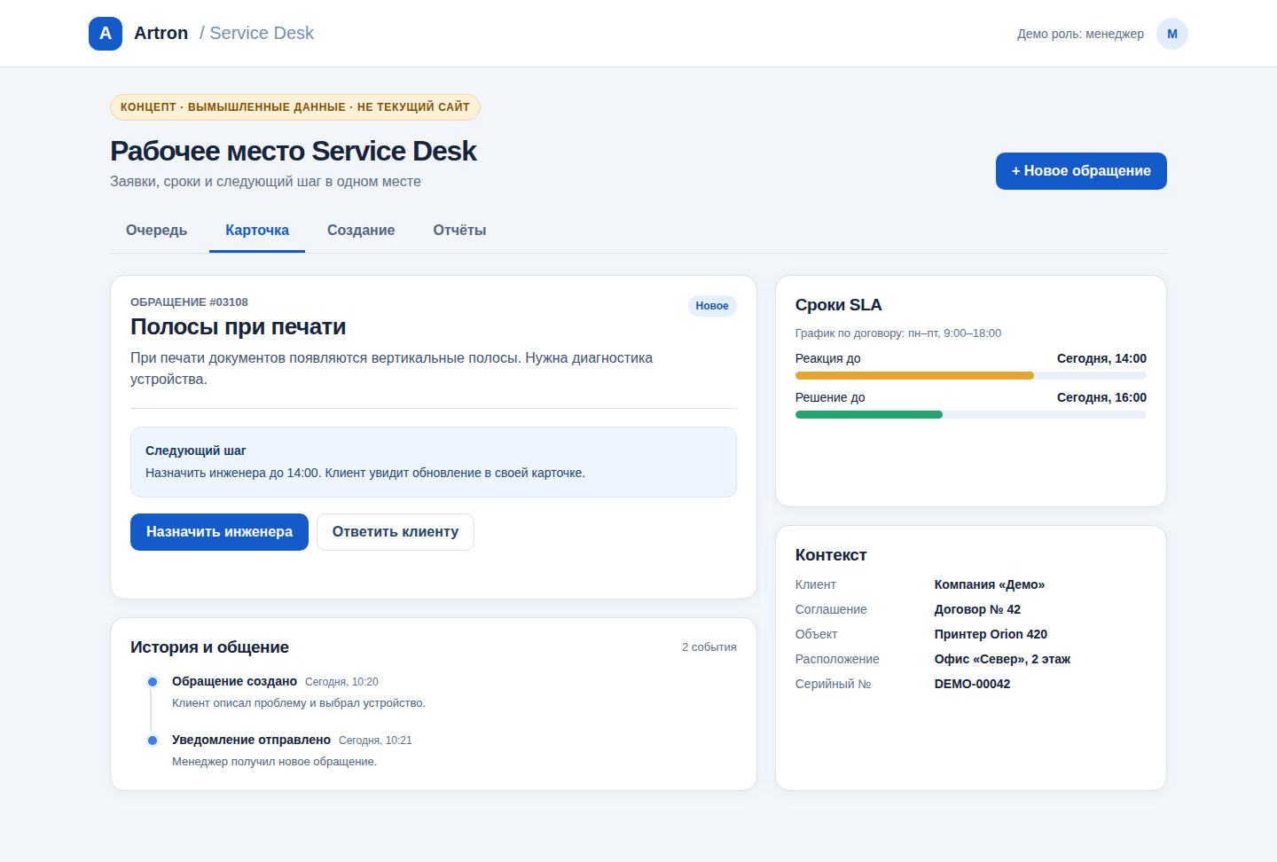
Task: Click the Уведомление отправлено event title
Action: pyautogui.click(x=251, y=740)
